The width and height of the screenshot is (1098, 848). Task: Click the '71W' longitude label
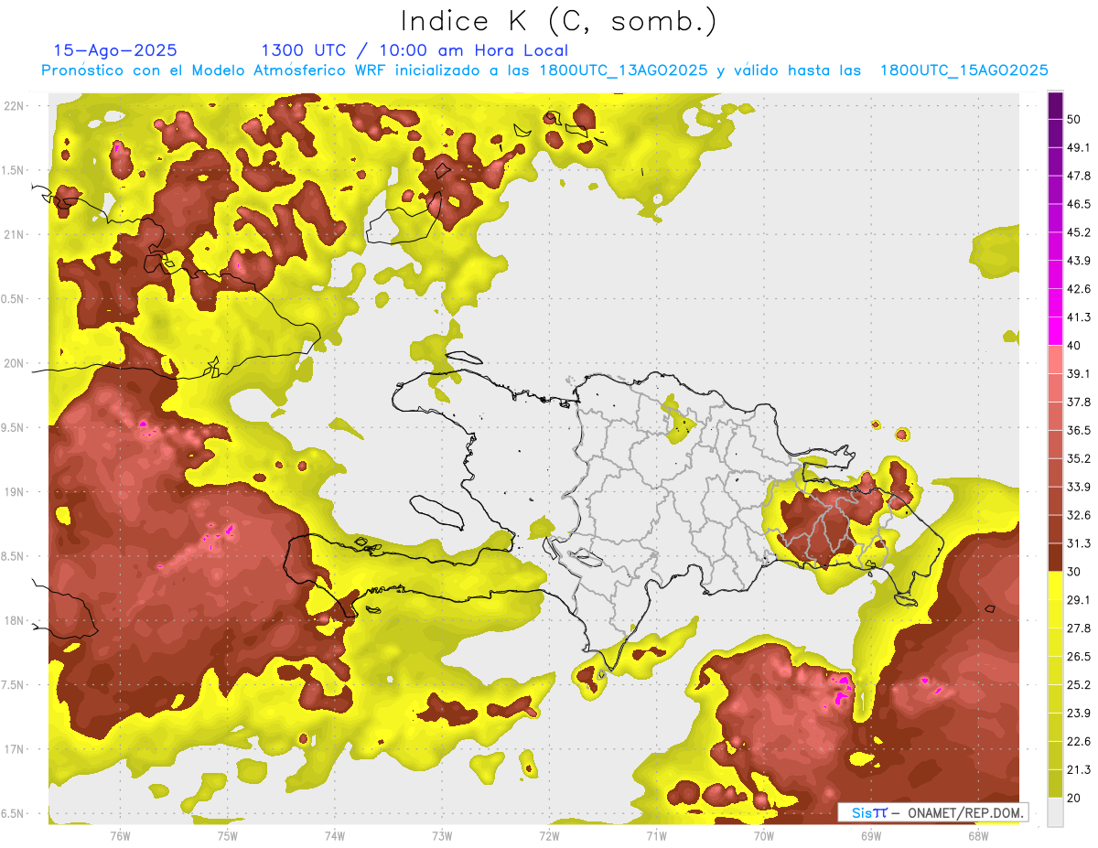(x=656, y=835)
